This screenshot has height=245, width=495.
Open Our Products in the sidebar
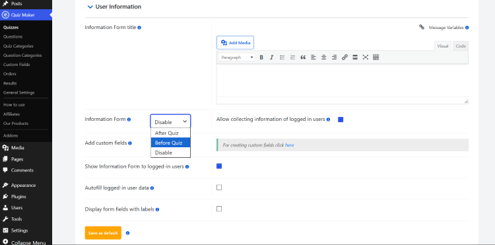(x=16, y=123)
